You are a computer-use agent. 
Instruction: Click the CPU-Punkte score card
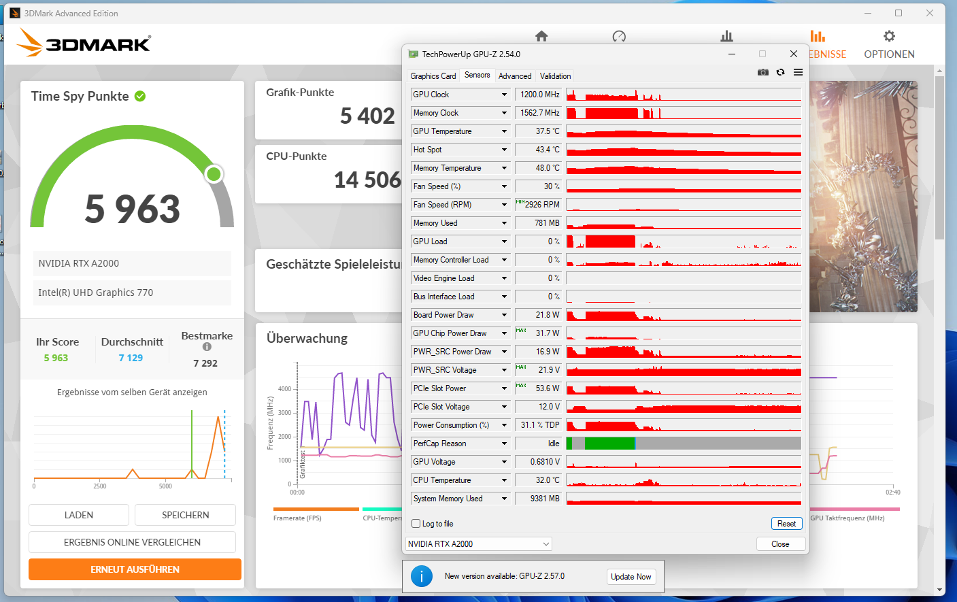(x=329, y=174)
